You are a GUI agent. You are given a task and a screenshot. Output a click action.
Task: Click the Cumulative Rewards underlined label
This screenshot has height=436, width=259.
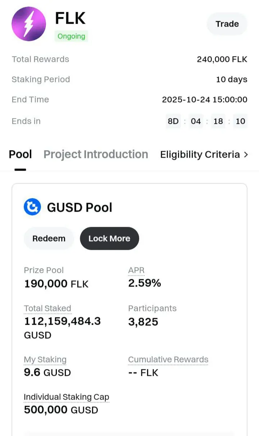[168, 360]
